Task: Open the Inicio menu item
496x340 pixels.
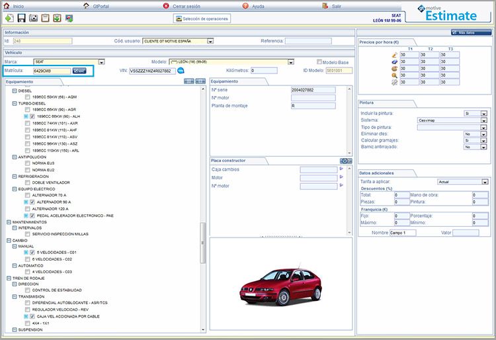Action: coord(19,7)
